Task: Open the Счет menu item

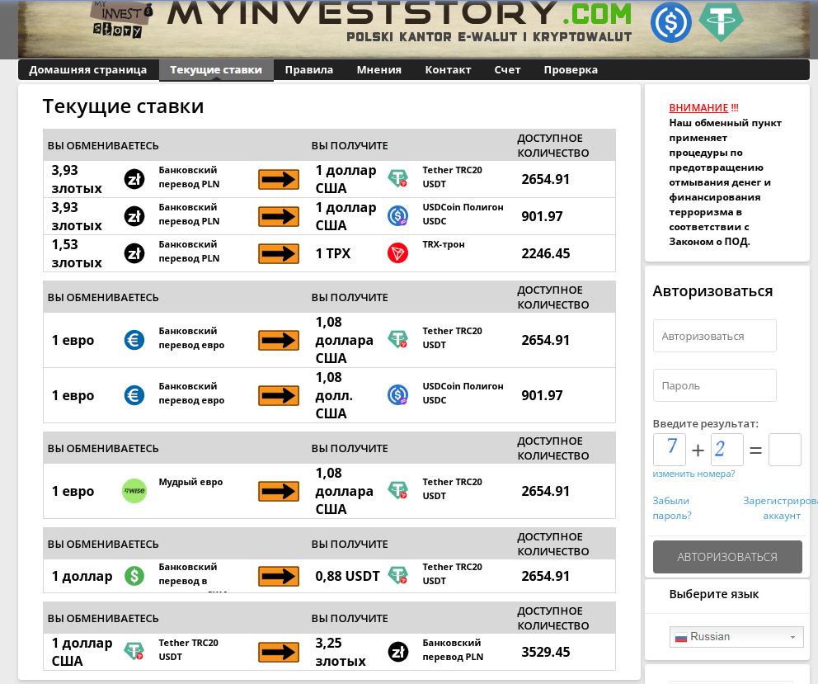Action: pos(507,70)
